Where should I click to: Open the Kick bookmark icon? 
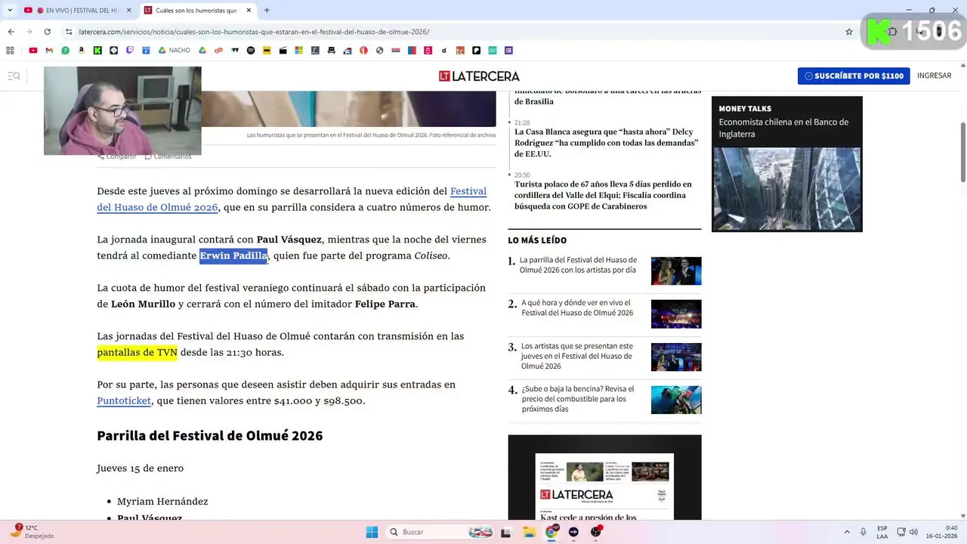97,51
